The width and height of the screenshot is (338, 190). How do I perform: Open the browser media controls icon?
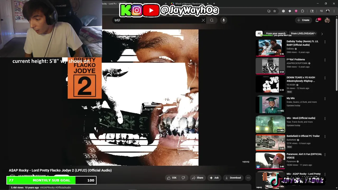click(321, 11)
